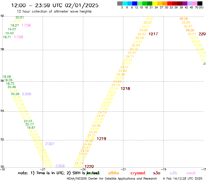The width and height of the screenshot is (206, 181).
Task: Click the s3b satellite legend label
Action: [x=173, y=173]
